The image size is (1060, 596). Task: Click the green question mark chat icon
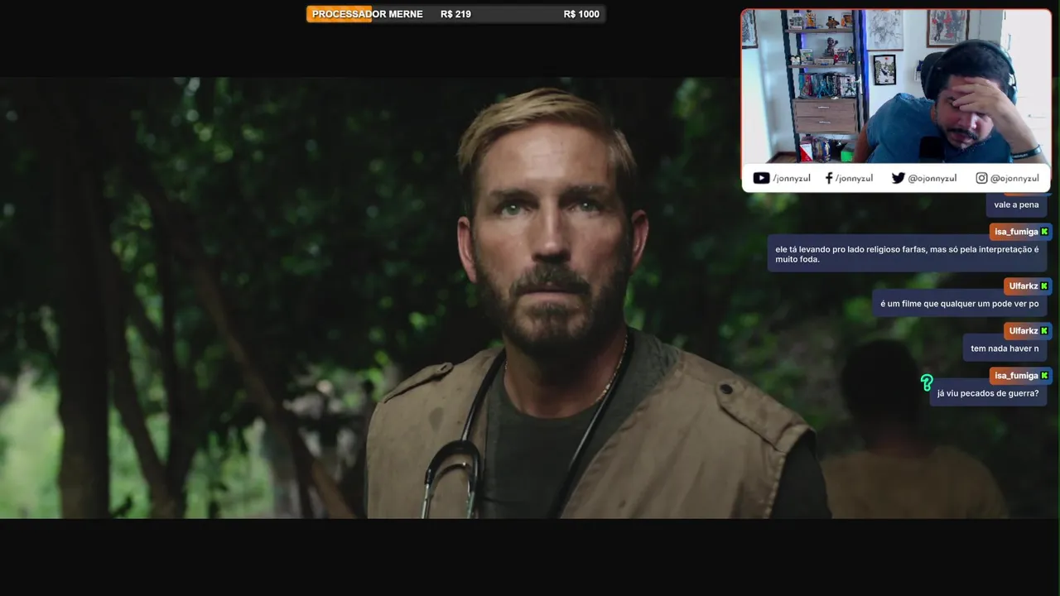[x=927, y=382]
